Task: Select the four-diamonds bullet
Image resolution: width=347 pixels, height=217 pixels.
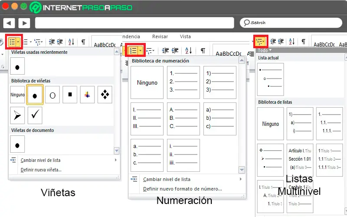Action: coord(105,95)
